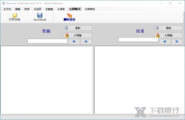
Task: Click inside the result text area
Action: coord(140,80)
